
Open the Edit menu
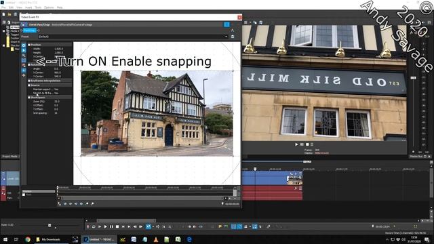pyautogui.click(x=11, y=7)
